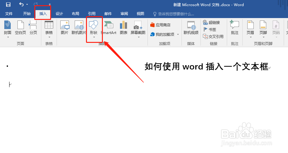Expand the 形状 dropdown arrow

tap(94, 37)
